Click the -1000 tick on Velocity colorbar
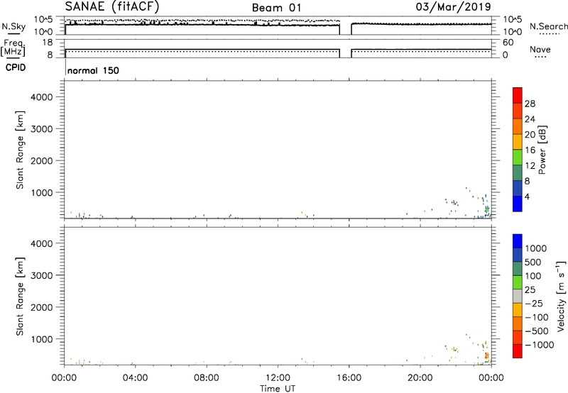Screen dimensions: 568x393 click(x=539, y=345)
